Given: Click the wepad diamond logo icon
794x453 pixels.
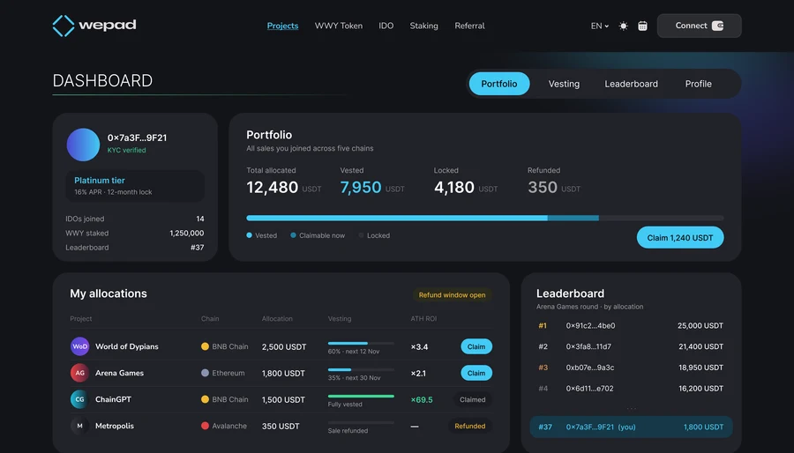Looking at the screenshot, I should pyautogui.click(x=64, y=26).
